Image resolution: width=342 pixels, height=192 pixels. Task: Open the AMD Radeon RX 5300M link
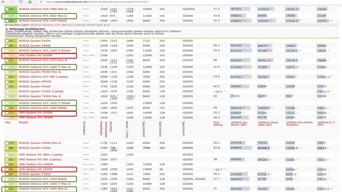click(36, 169)
